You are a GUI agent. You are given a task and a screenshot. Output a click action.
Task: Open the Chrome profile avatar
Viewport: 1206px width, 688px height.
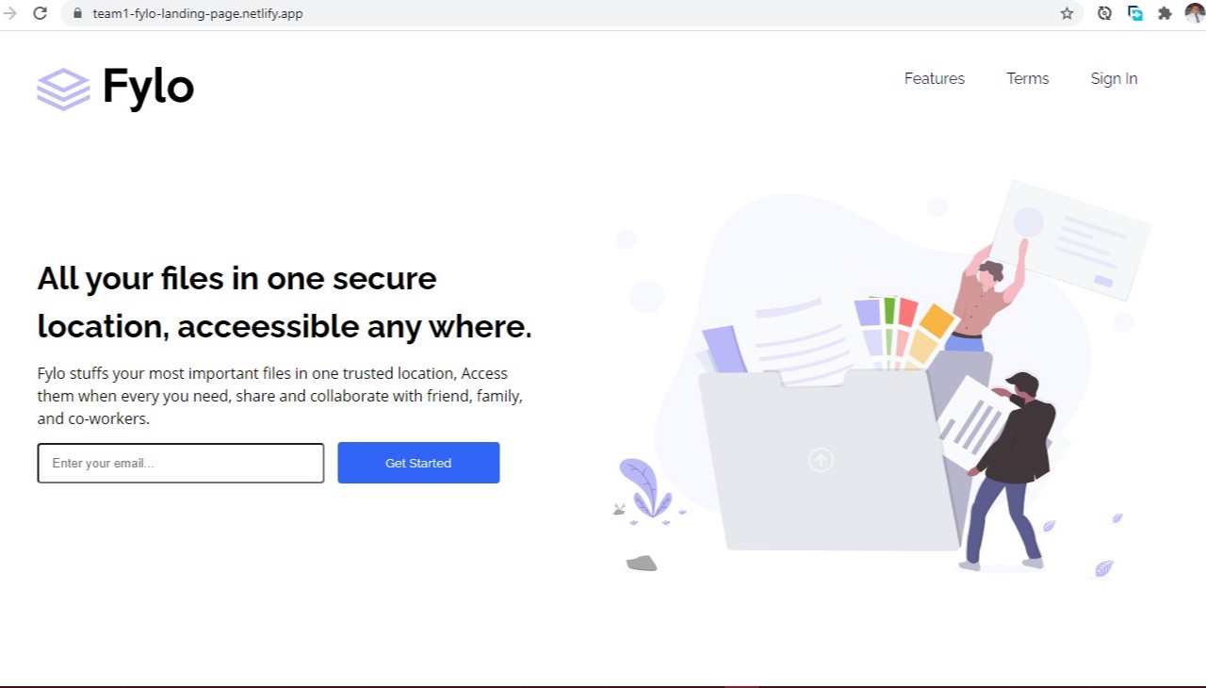1194,13
